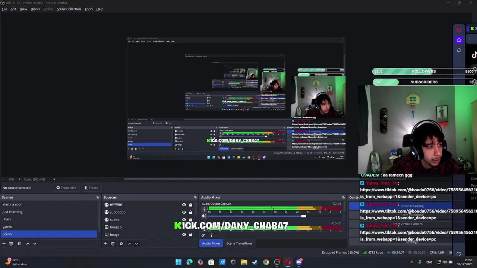Open Steam from taskbar

[x=255, y=262]
